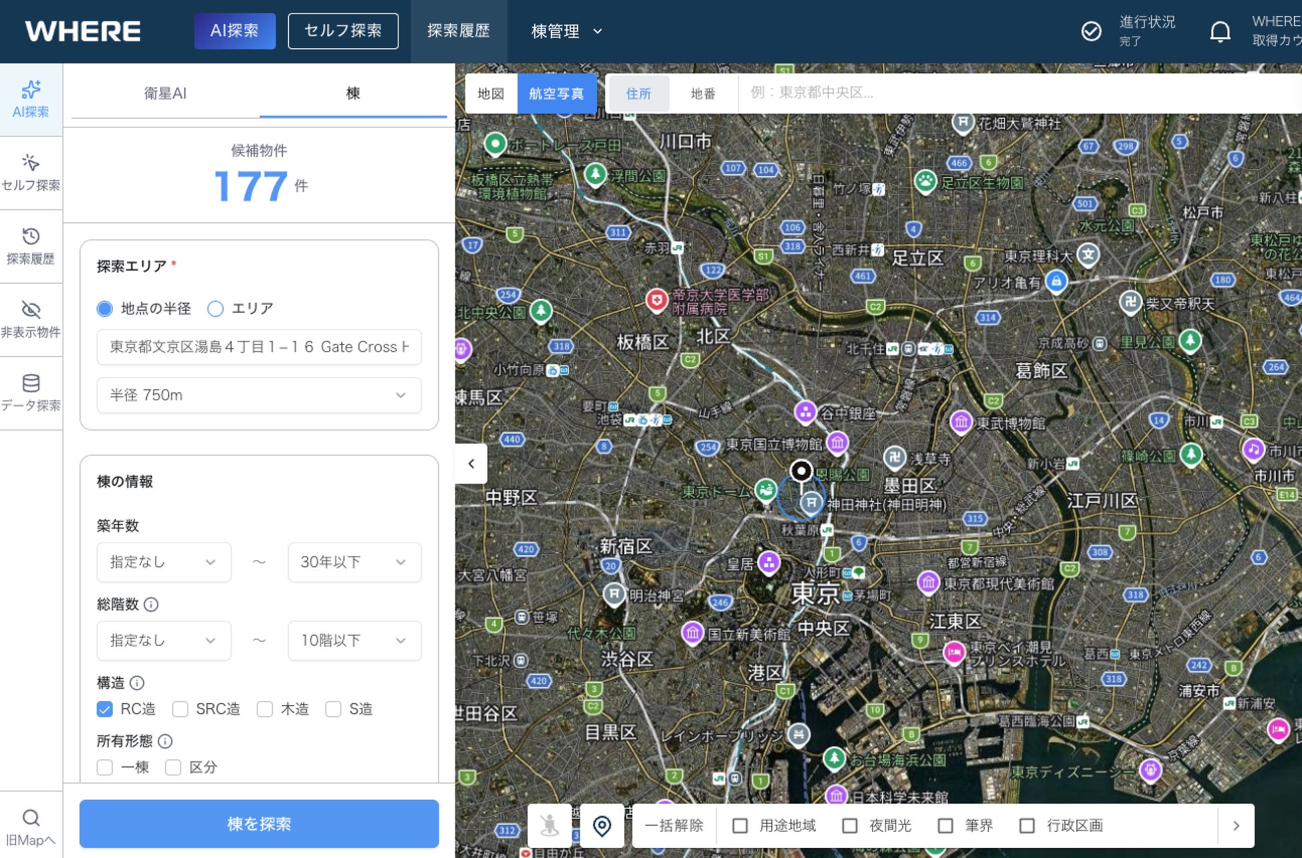Screen dimensions: 1302x858
Task: Open AI探索 in the left sidebar
Action: click(x=31, y=100)
